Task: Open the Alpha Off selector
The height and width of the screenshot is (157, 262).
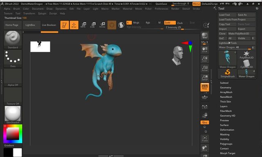Action: coord(13,77)
